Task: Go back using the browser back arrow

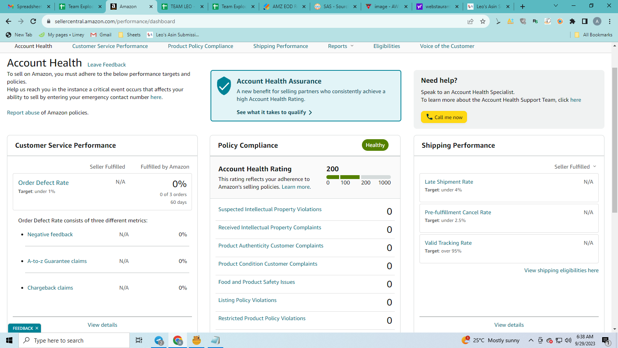Action: tap(8, 21)
